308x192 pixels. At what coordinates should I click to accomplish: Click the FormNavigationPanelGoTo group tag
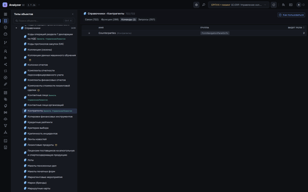(x=215, y=33)
